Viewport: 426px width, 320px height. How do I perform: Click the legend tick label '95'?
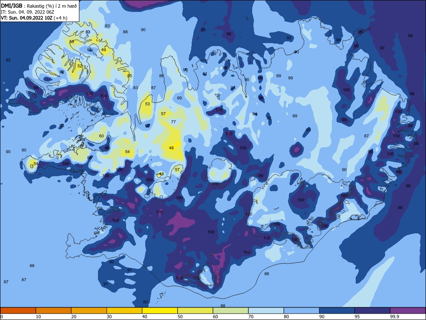click(357, 317)
